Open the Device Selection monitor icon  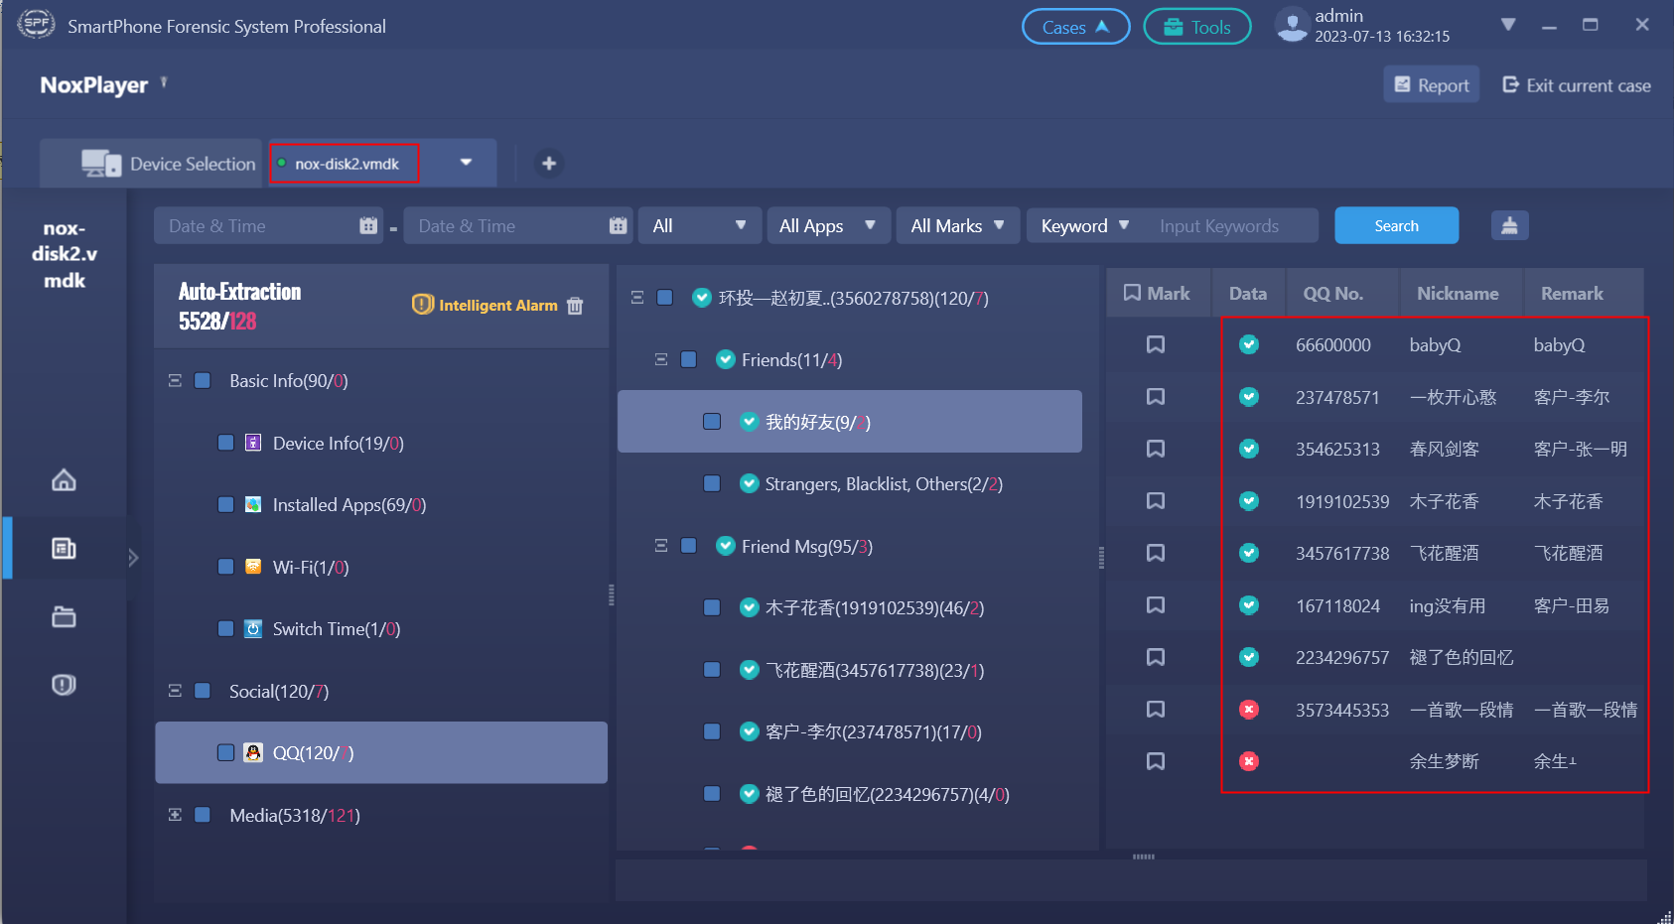(x=101, y=164)
